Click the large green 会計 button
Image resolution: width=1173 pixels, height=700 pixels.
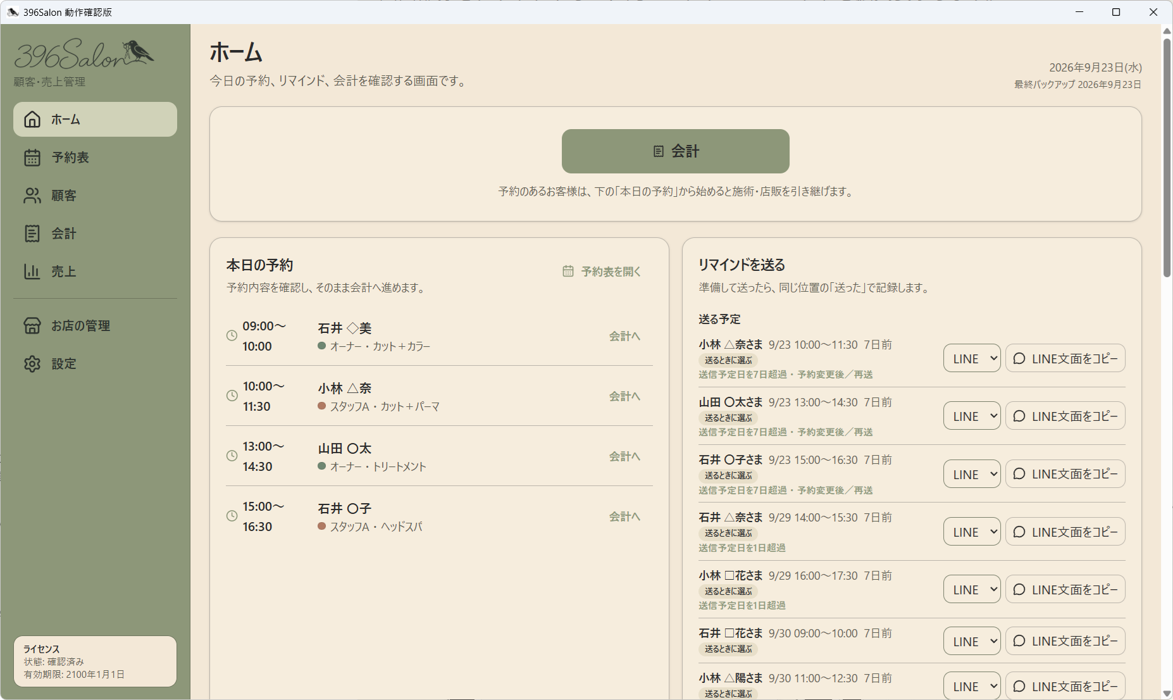click(676, 151)
